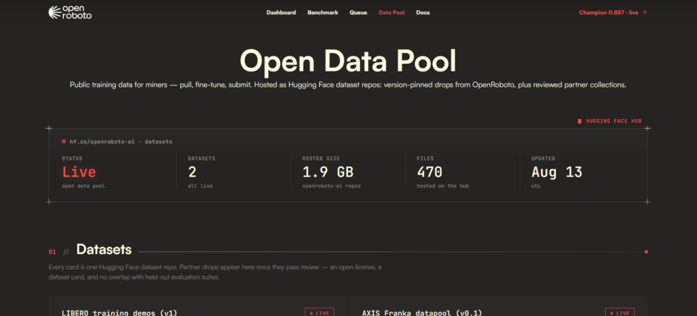
Task: Open the LIBERO training demos card
Action: (x=198, y=306)
